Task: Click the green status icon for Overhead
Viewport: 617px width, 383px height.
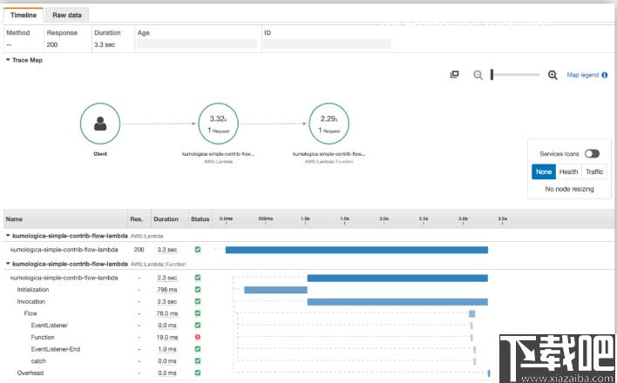Action: point(198,373)
